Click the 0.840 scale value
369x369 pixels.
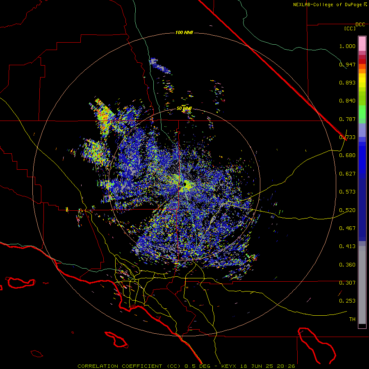tap(347, 101)
